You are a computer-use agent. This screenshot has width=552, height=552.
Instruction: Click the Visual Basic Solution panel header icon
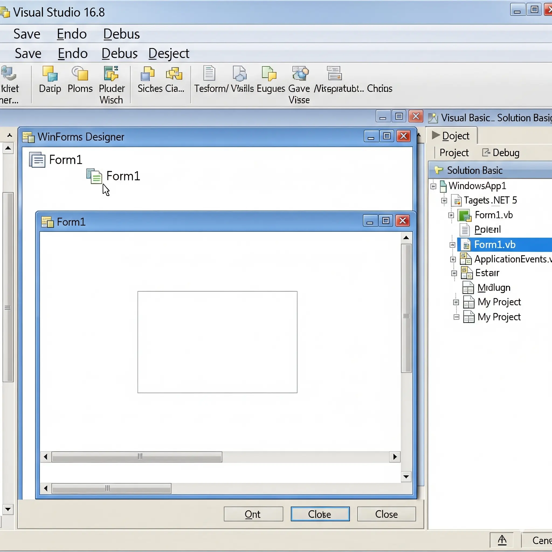[x=433, y=118]
